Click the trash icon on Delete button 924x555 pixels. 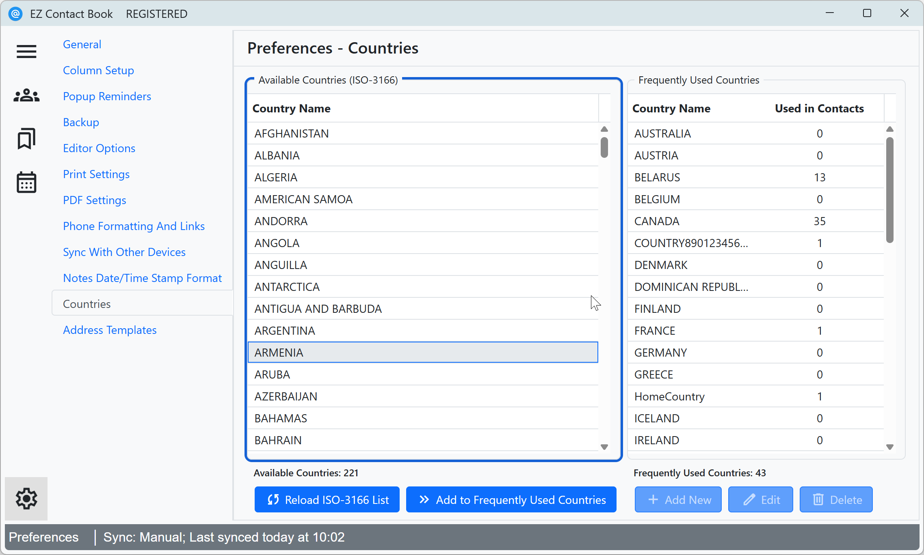pyautogui.click(x=818, y=499)
